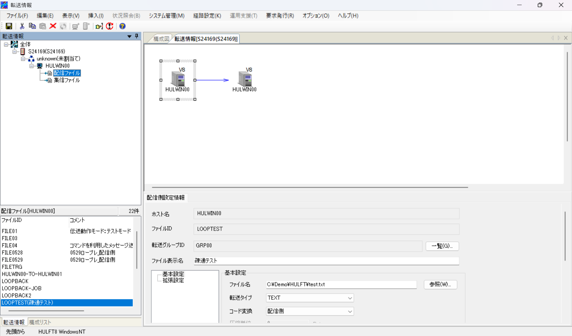Click the Save floppy disk icon
This screenshot has height=336, width=572.
pyautogui.click(x=9, y=26)
